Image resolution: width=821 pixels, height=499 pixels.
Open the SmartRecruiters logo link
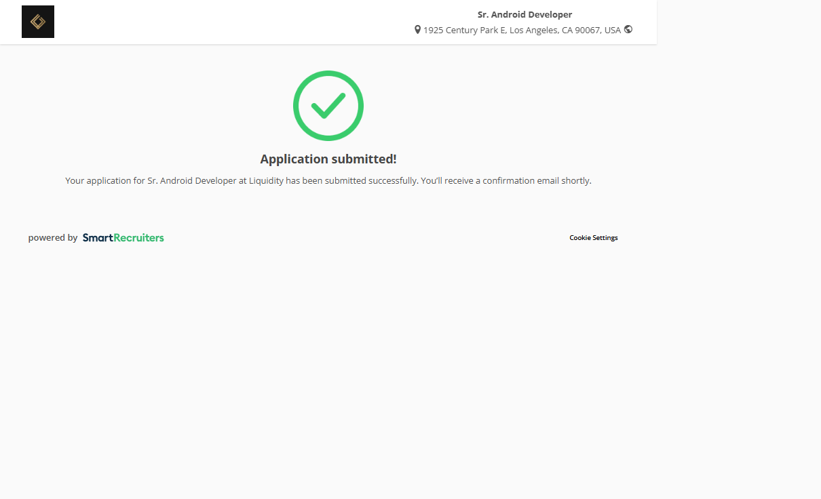(x=123, y=238)
